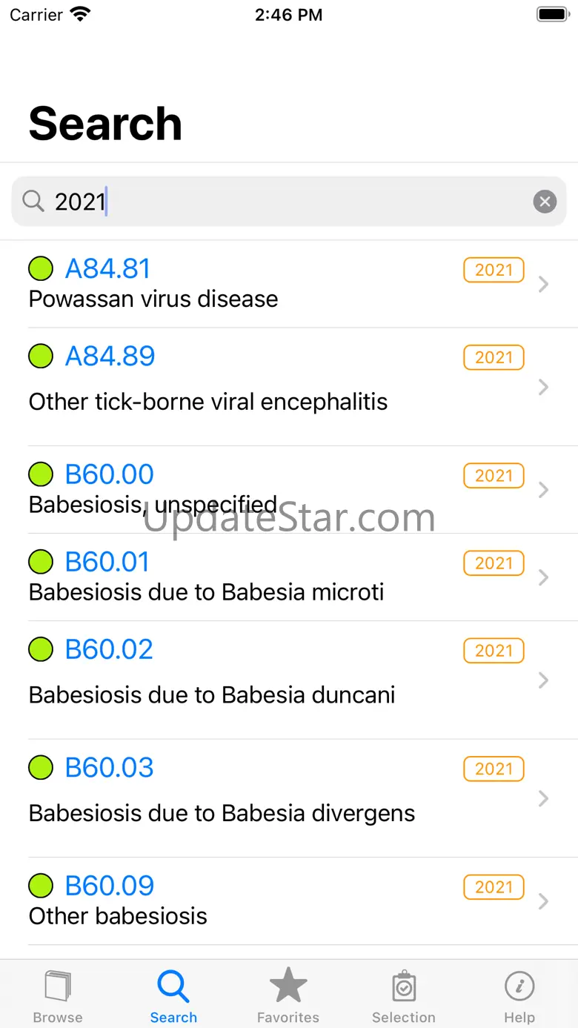The width and height of the screenshot is (578, 1028).
Task: Clear the search field text
Action: (x=545, y=201)
